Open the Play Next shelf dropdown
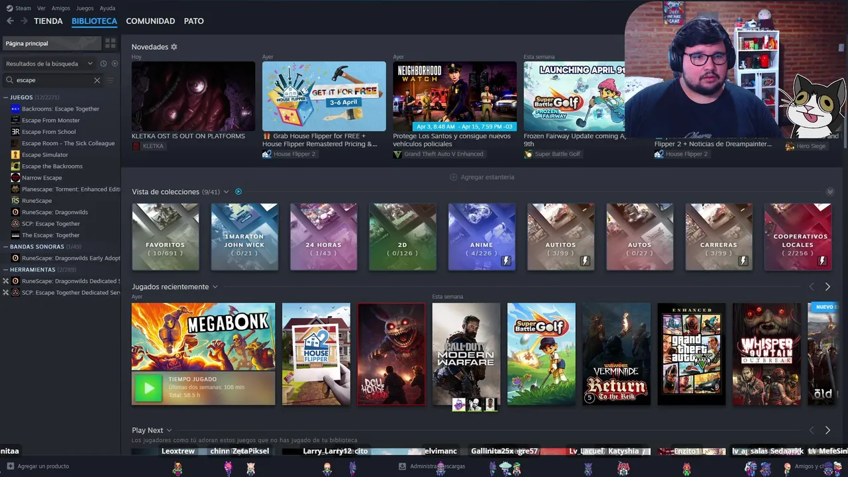 169,431
